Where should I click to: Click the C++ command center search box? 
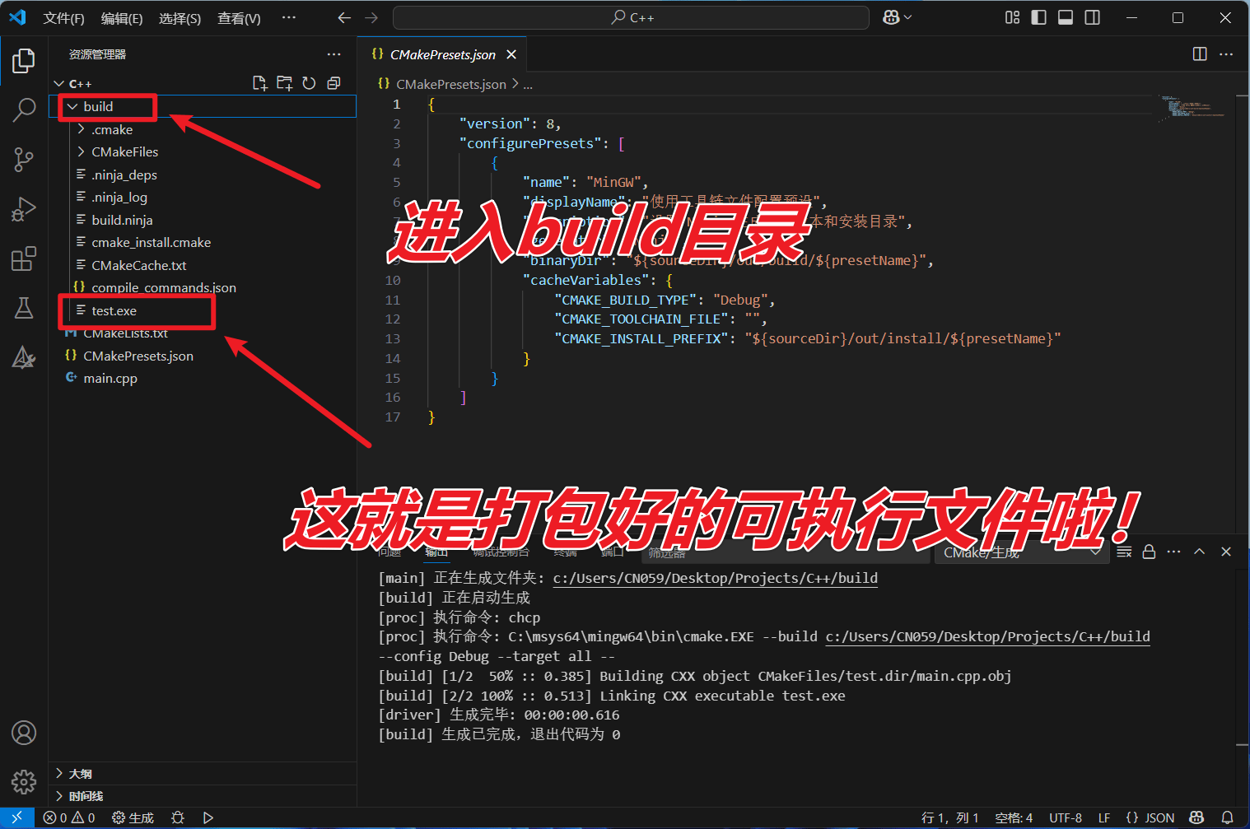(x=631, y=17)
